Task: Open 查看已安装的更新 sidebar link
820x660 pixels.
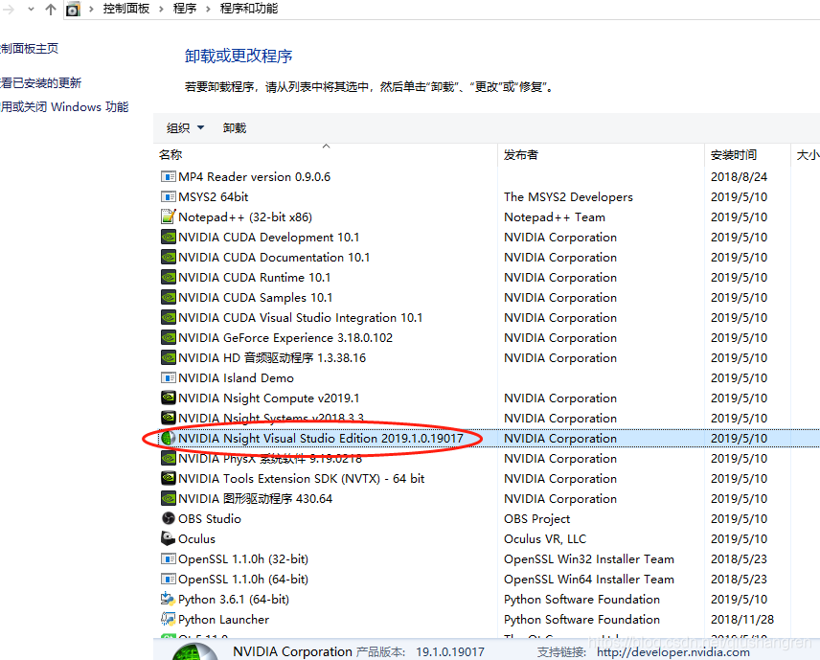Action: (40, 83)
